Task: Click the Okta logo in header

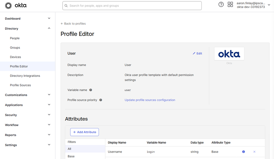Action: click(x=16, y=6)
